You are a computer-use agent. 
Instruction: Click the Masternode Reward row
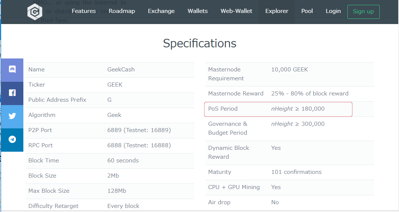pyautogui.click(x=278, y=94)
